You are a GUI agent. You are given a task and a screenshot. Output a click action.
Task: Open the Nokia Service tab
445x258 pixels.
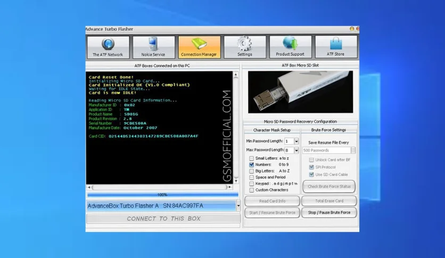[153, 47]
